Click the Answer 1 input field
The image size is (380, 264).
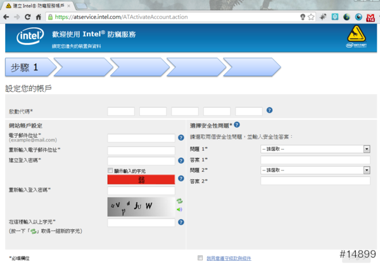tap(315, 160)
